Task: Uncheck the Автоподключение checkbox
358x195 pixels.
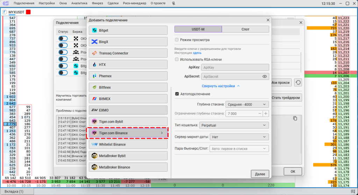Action: [x=177, y=94]
